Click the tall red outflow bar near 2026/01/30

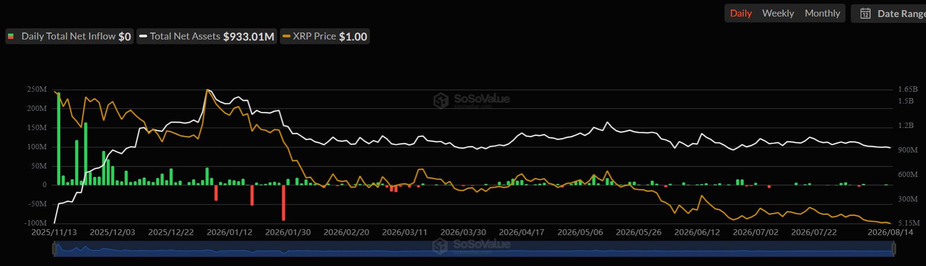[x=284, y=203]
